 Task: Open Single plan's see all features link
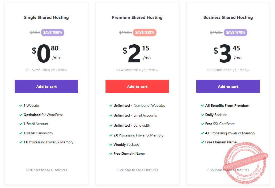tap(46, 170)
